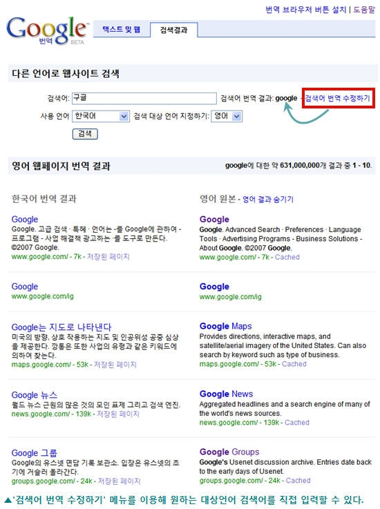Open Korean Google result with www.google.com/ig

(25, 287)
